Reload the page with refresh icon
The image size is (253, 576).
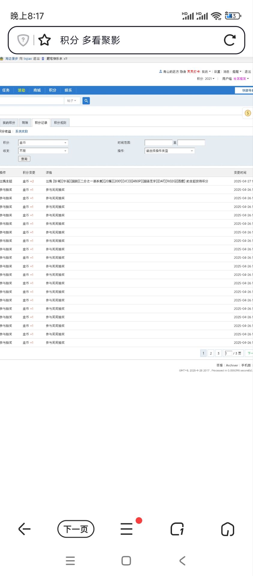pyautogui.click(x=230, y=40)
